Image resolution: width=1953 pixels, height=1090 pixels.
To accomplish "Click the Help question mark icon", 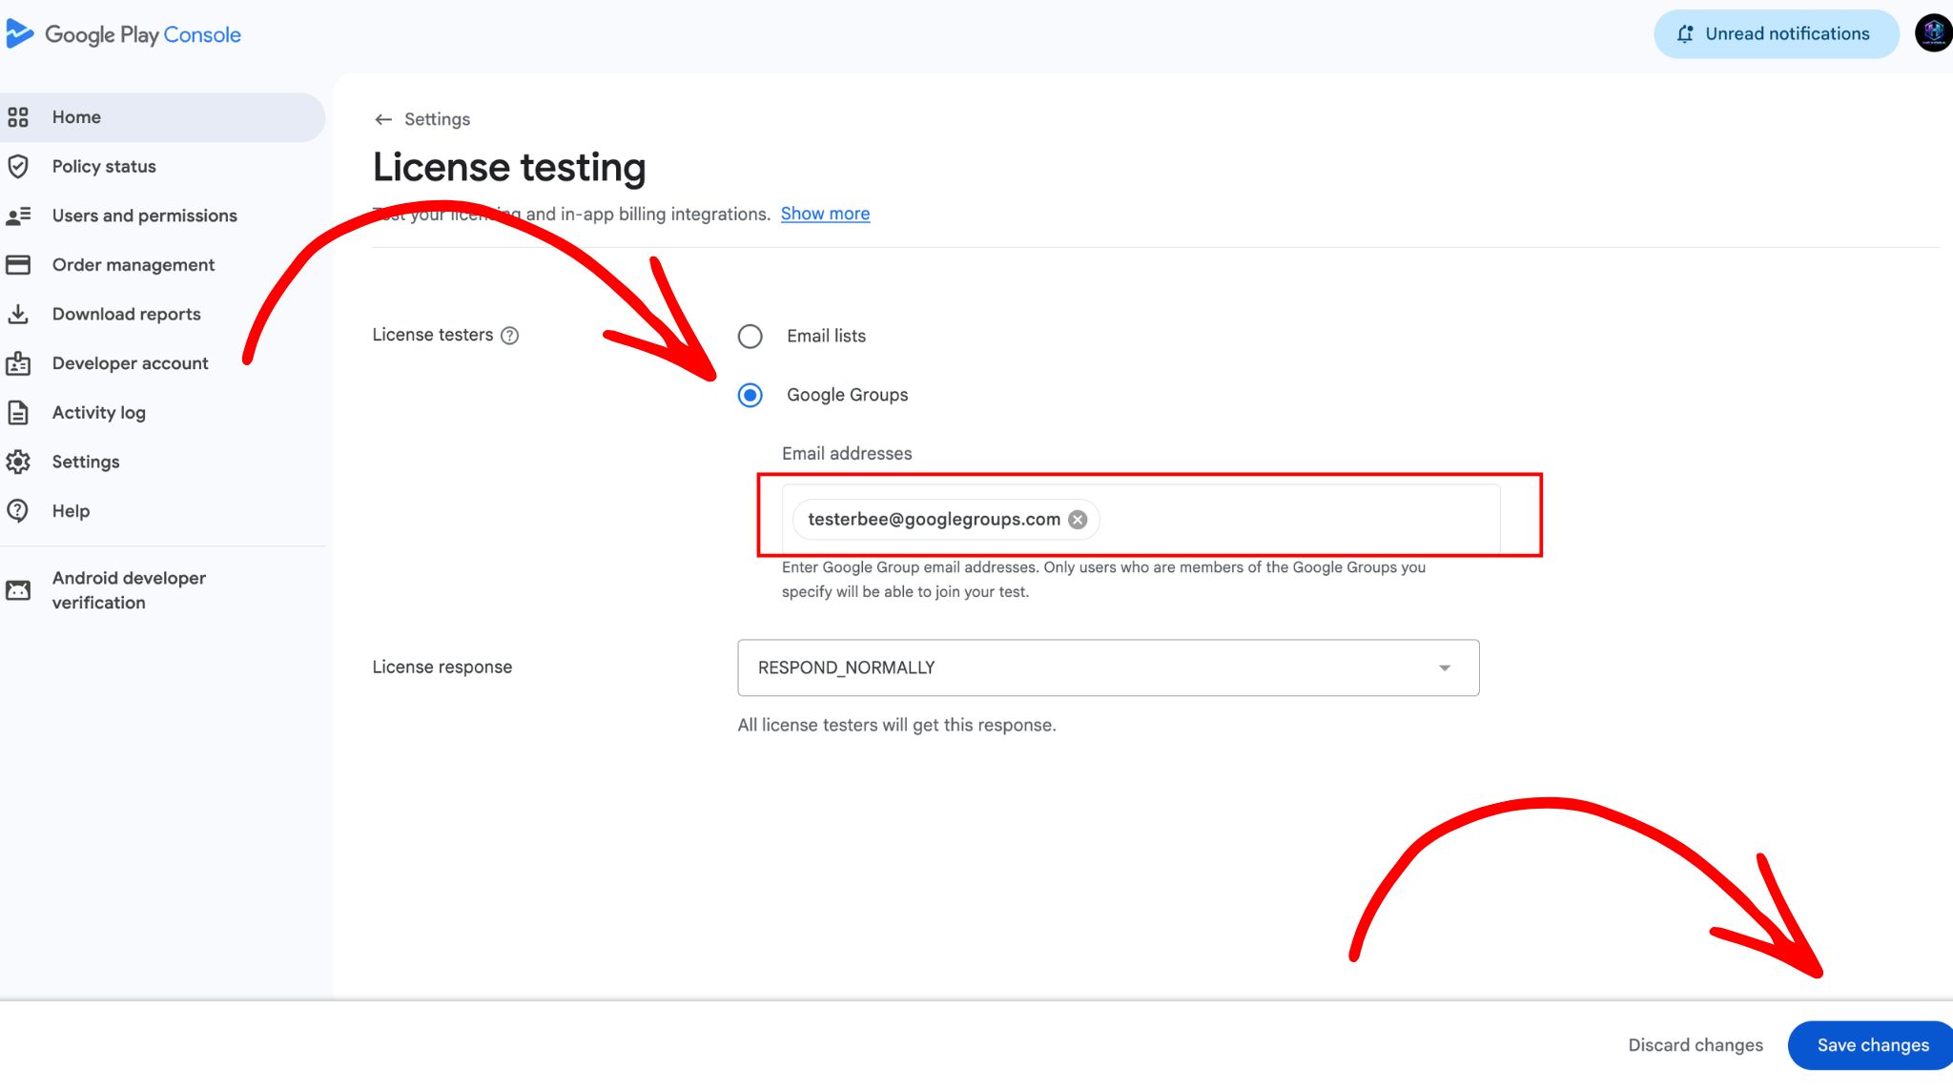I will tap(18, 511).
